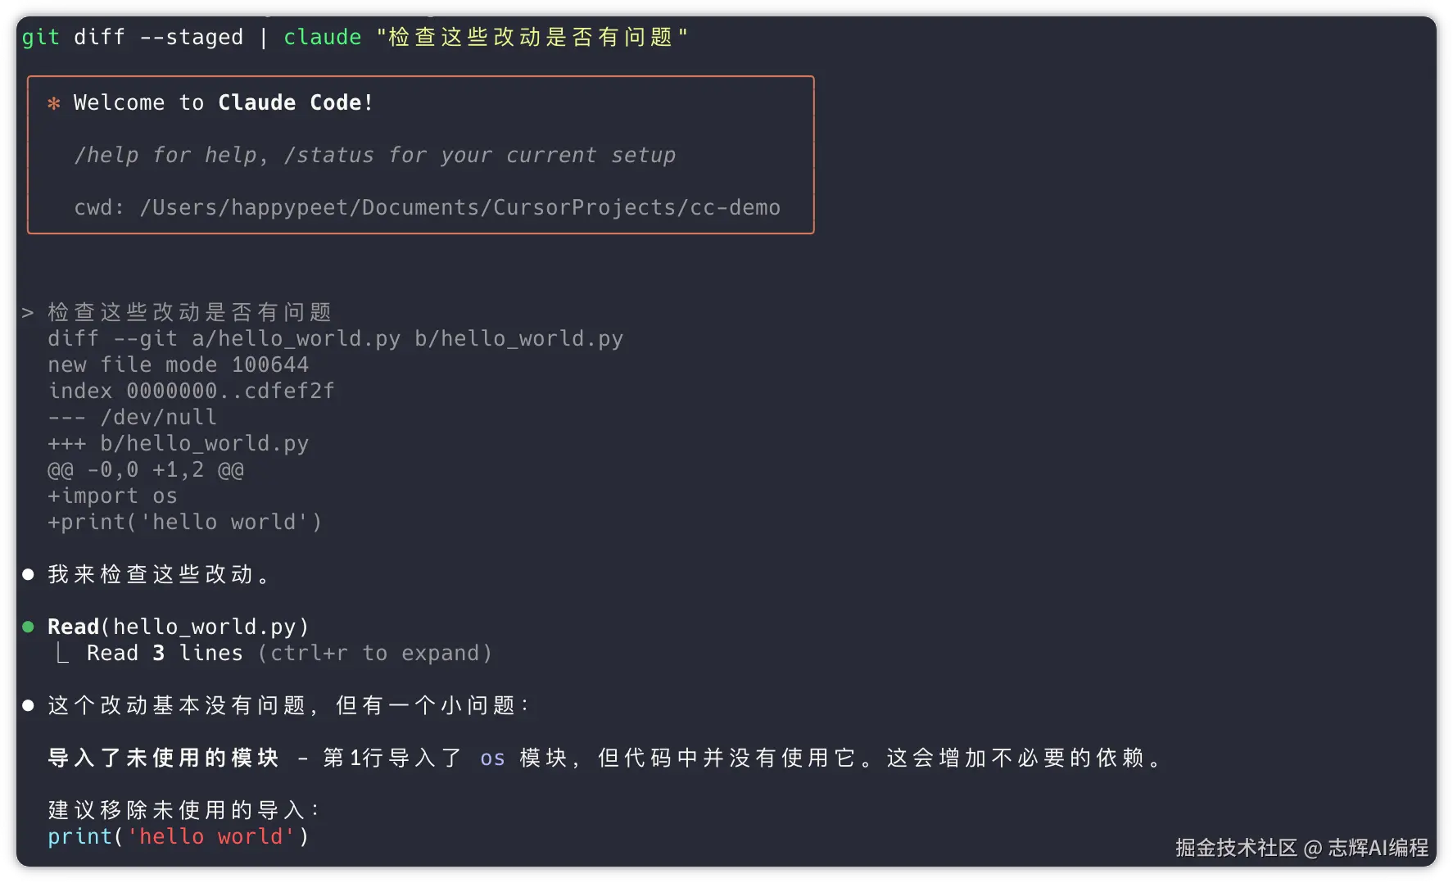Click the '+import os' diff line
Image resolution: width=1453 pixels, height=883 pixels.
coord(112,496)
